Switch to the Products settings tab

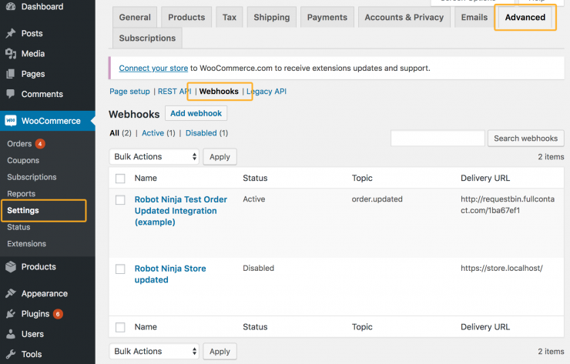[186, 17]
